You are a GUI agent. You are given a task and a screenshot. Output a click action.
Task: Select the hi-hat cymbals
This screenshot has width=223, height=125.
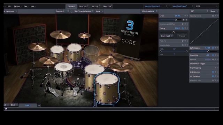pos(48,60)
